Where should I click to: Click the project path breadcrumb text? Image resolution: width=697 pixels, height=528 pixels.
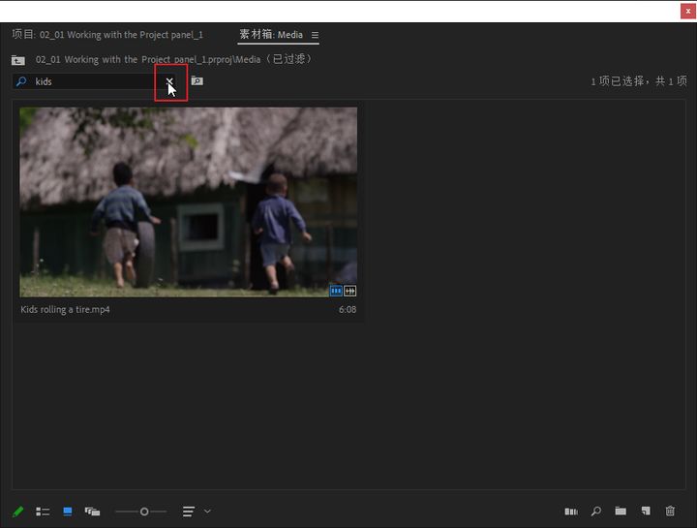[x=174, y=59]
